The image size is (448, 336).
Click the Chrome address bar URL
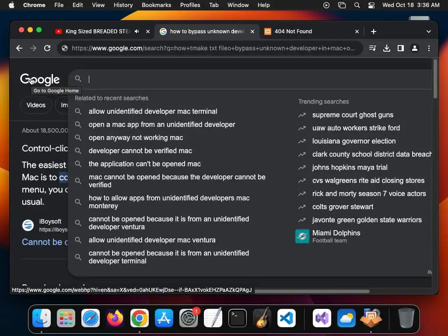(213, 48)
